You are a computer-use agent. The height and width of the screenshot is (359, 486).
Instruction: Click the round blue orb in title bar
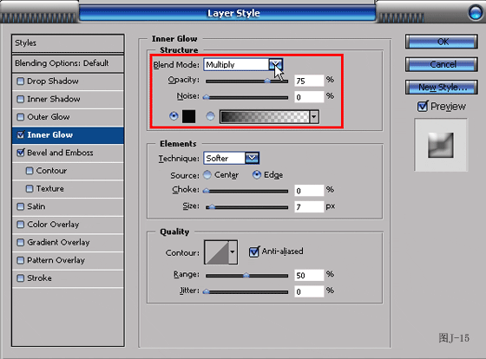476,13
